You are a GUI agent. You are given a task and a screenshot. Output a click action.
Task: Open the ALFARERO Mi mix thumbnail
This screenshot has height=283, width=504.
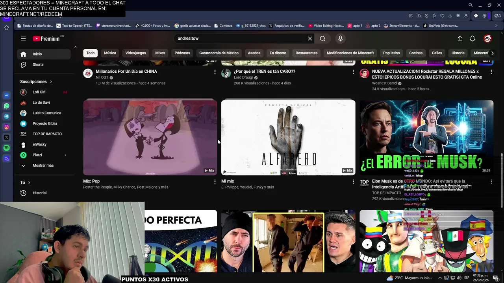click(x=288, y=138)
